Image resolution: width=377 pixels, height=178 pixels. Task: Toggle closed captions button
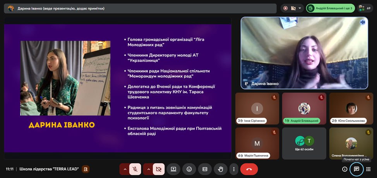click(x=205, y=169)
